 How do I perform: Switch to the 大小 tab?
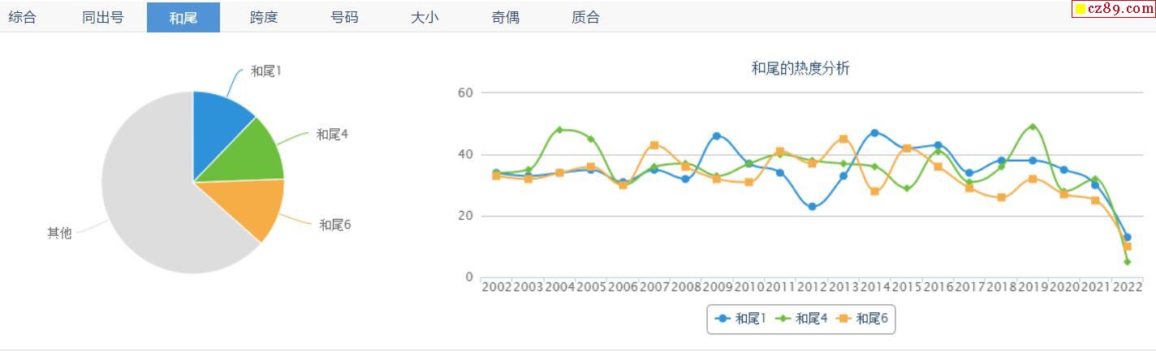pyautogui.click(x=425, y=17)
